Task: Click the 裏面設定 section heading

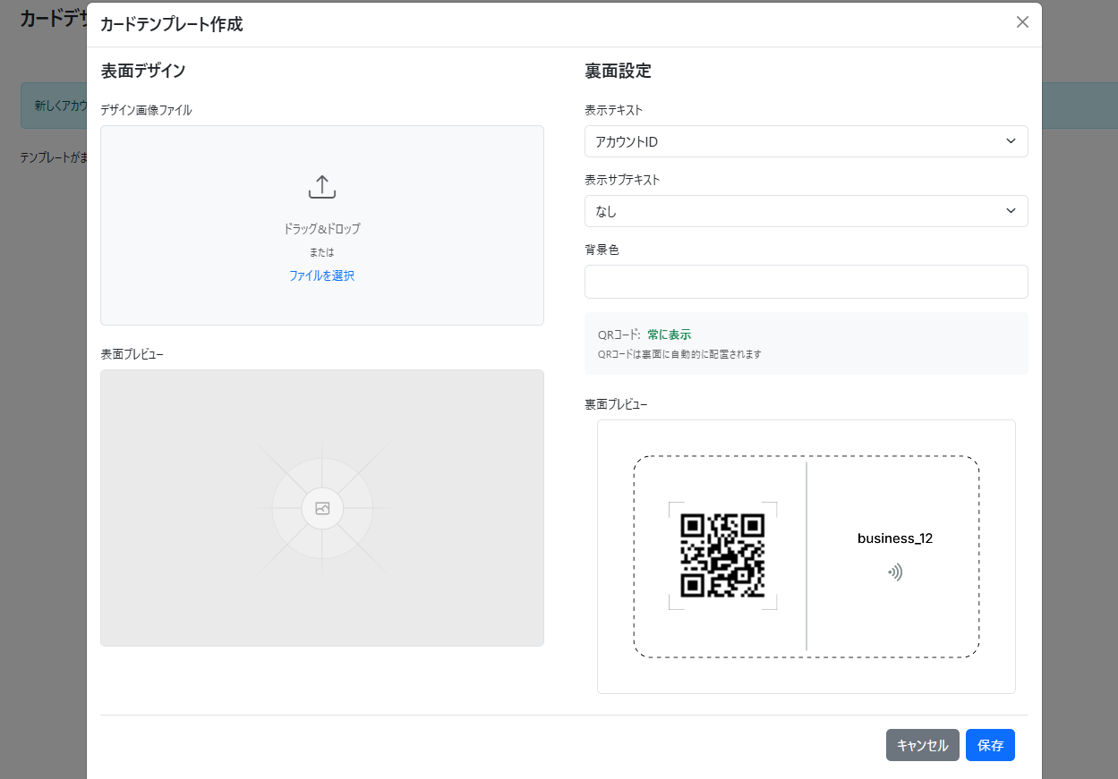Action: pos(618,72)
